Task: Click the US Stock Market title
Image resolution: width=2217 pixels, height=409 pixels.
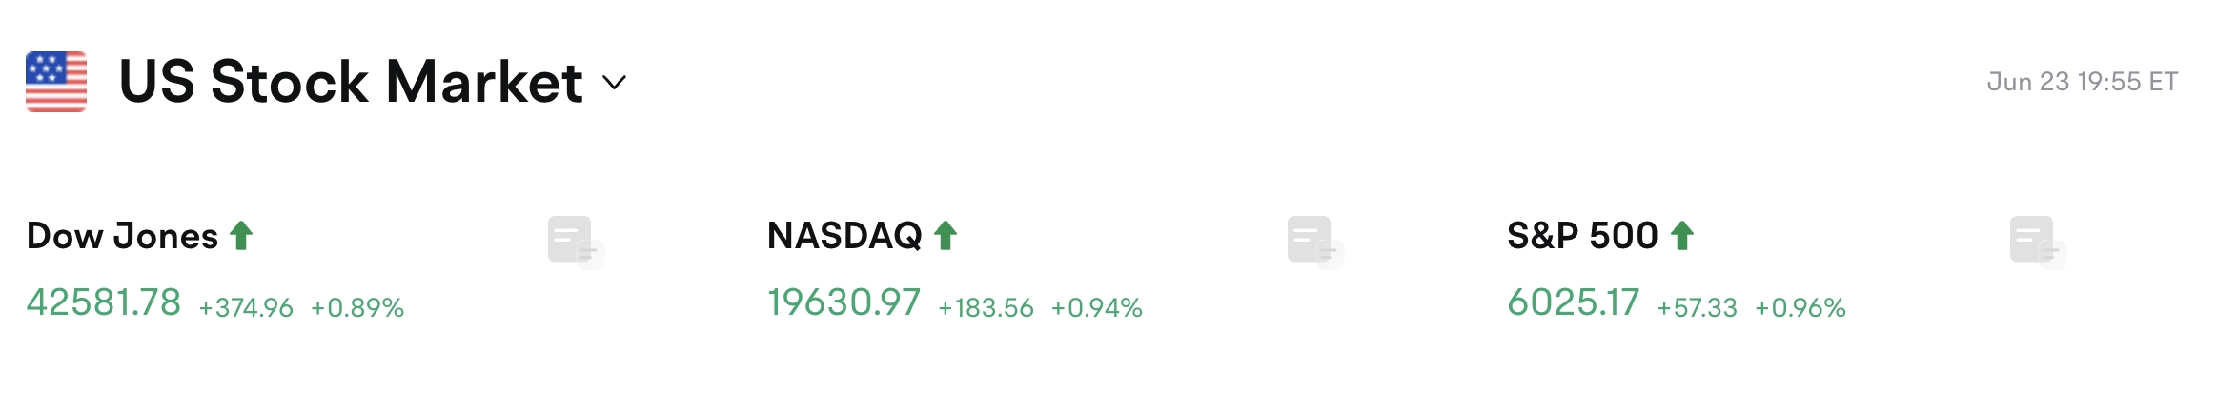Action: point(350,82)
